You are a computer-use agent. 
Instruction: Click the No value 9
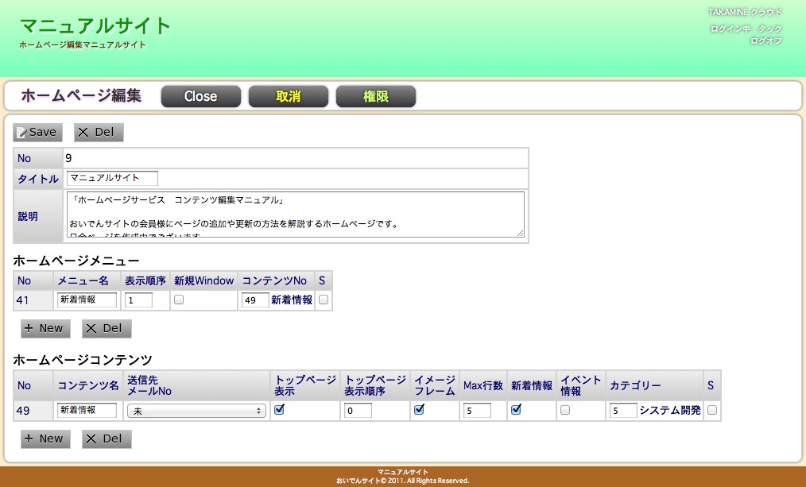[68, 158]
